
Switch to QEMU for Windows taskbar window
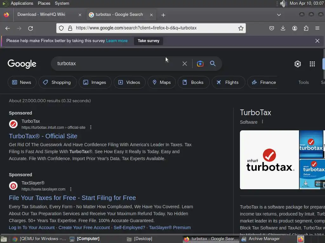pos(39,239)
